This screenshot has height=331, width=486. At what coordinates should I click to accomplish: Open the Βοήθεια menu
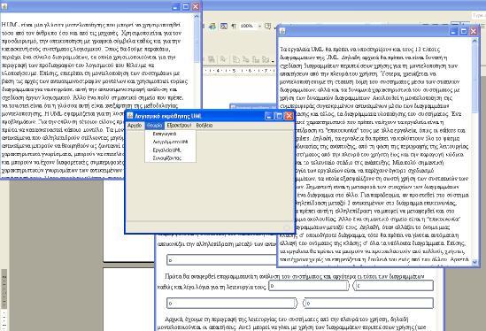(204, 125)
